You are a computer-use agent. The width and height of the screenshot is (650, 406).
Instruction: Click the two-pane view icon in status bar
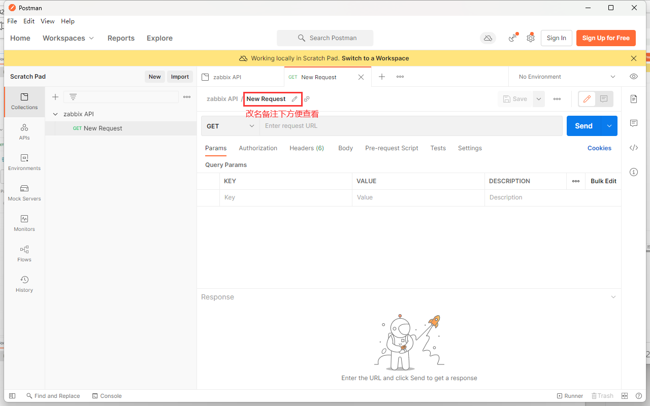[625, 396]
